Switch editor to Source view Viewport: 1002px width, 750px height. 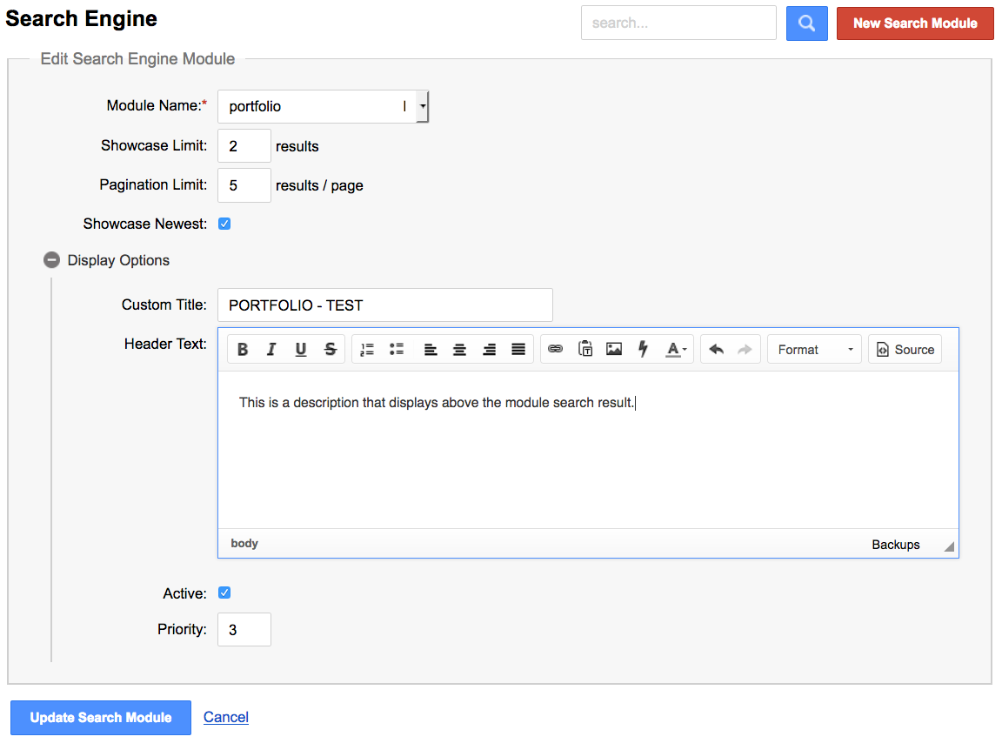(905, 350)
